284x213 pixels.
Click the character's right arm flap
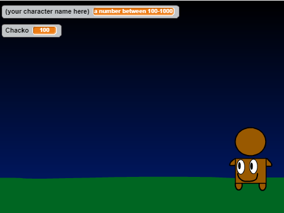(x=269, y=163)
